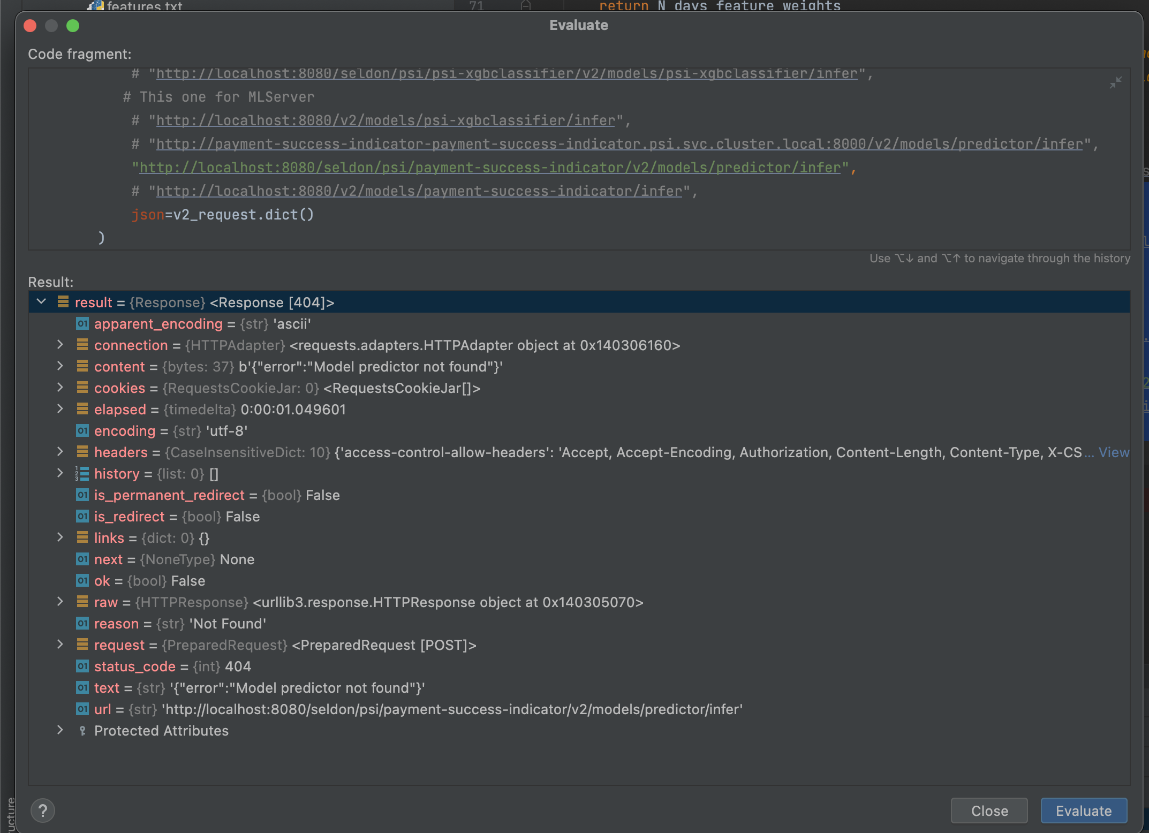The width and height of the screenshot is (1149, 833).
Task: Click the history list icon
Action: click(x=82, y=474)
